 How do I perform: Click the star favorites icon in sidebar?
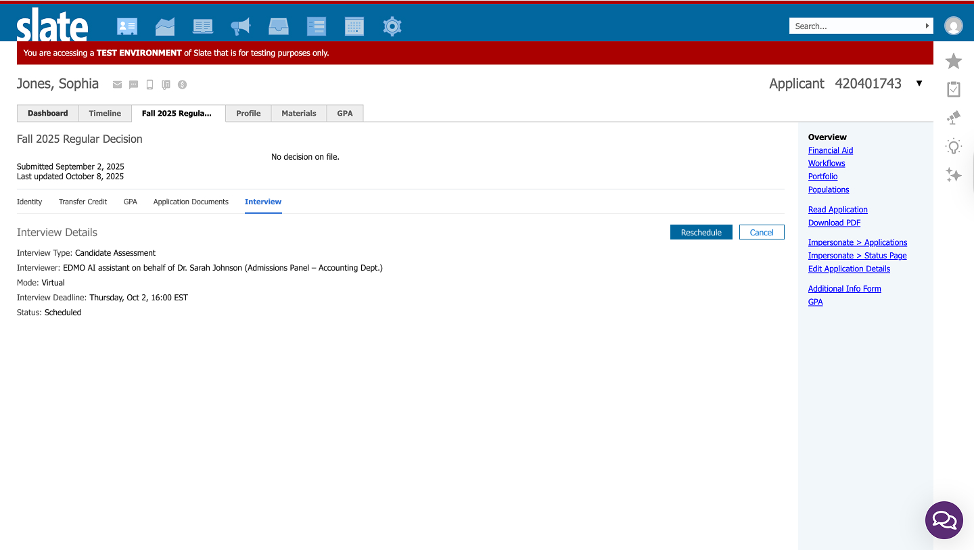click(x=953, y=61)
